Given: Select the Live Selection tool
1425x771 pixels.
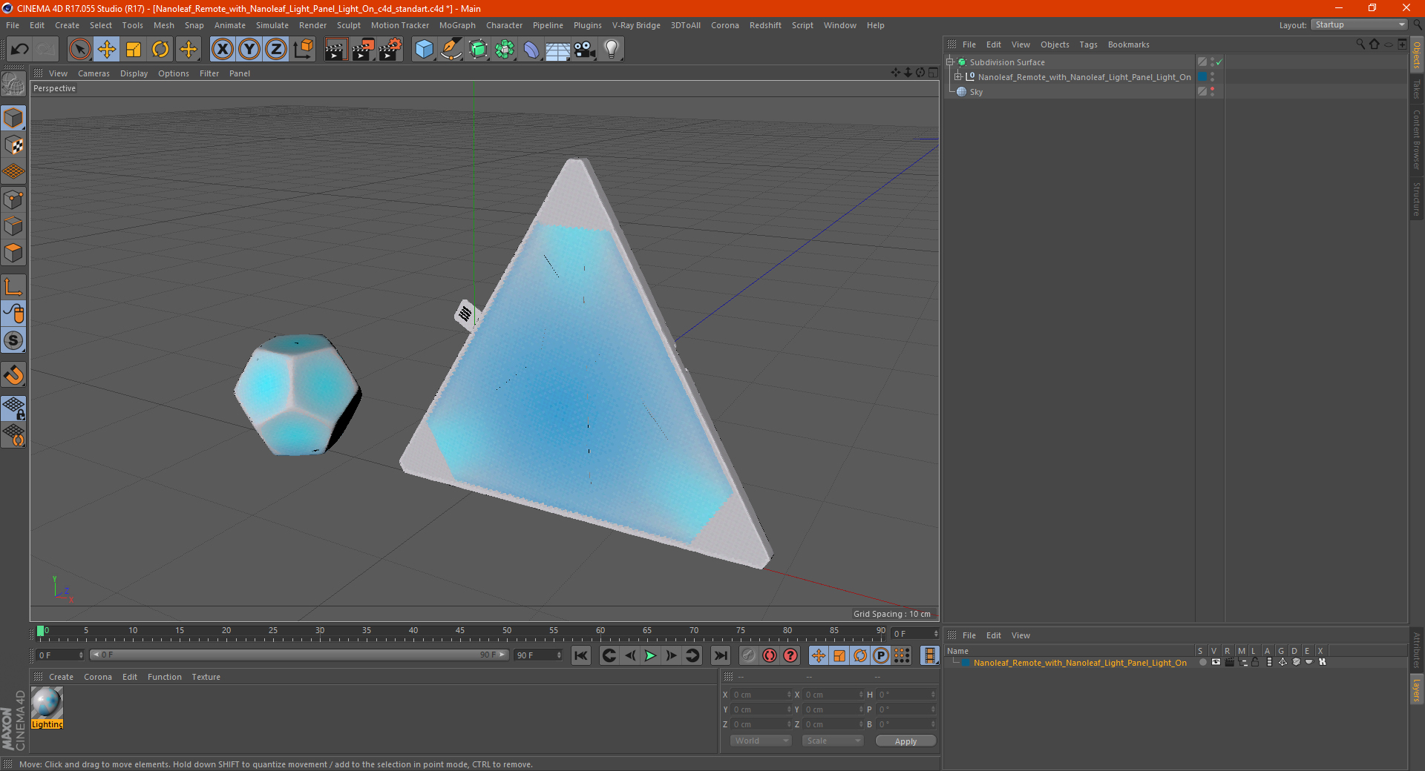Looking at the screenshot, I should 79,50.
